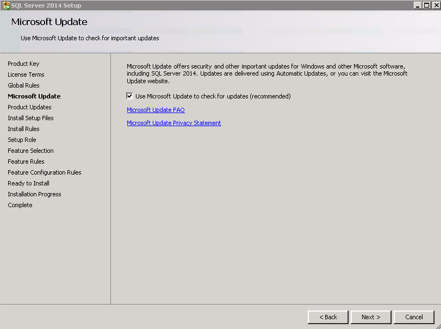Select the Install Rules step

click(x=23, y=129)
